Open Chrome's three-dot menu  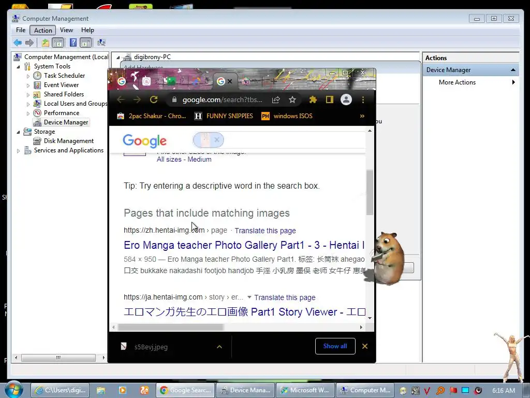pyautogui.click(x=363, y=99)
